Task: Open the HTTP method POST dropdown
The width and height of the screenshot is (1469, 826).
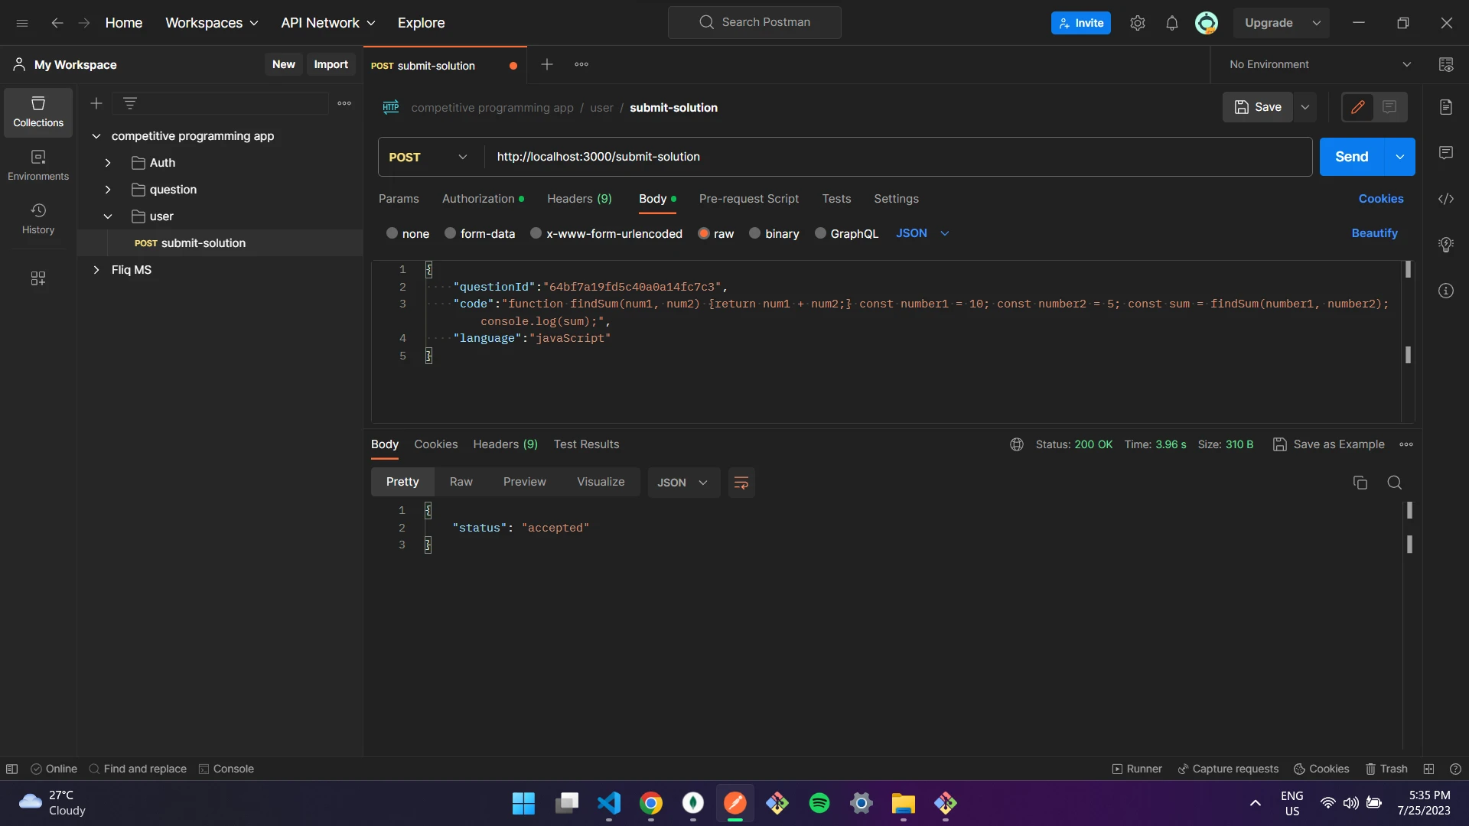Action: [428, 157]
